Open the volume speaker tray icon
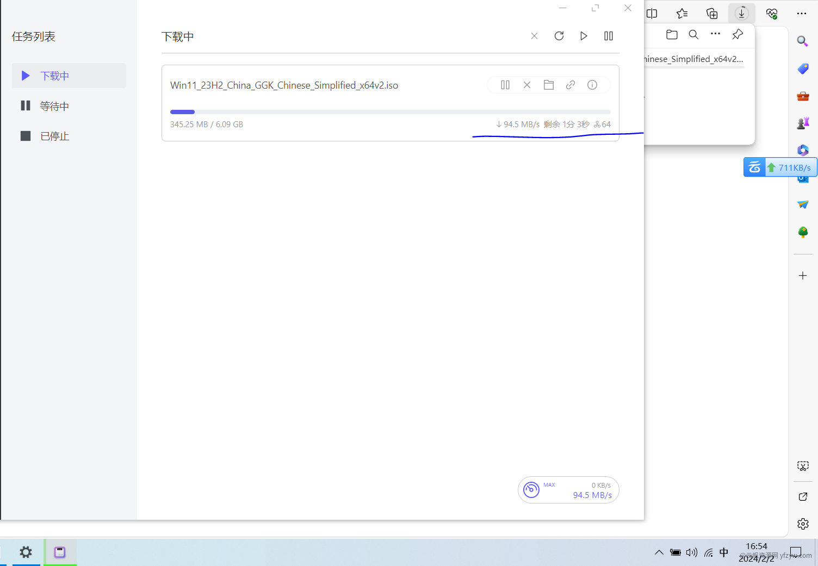The height and width of the screenshot is (566, 818). pos(691,552)
